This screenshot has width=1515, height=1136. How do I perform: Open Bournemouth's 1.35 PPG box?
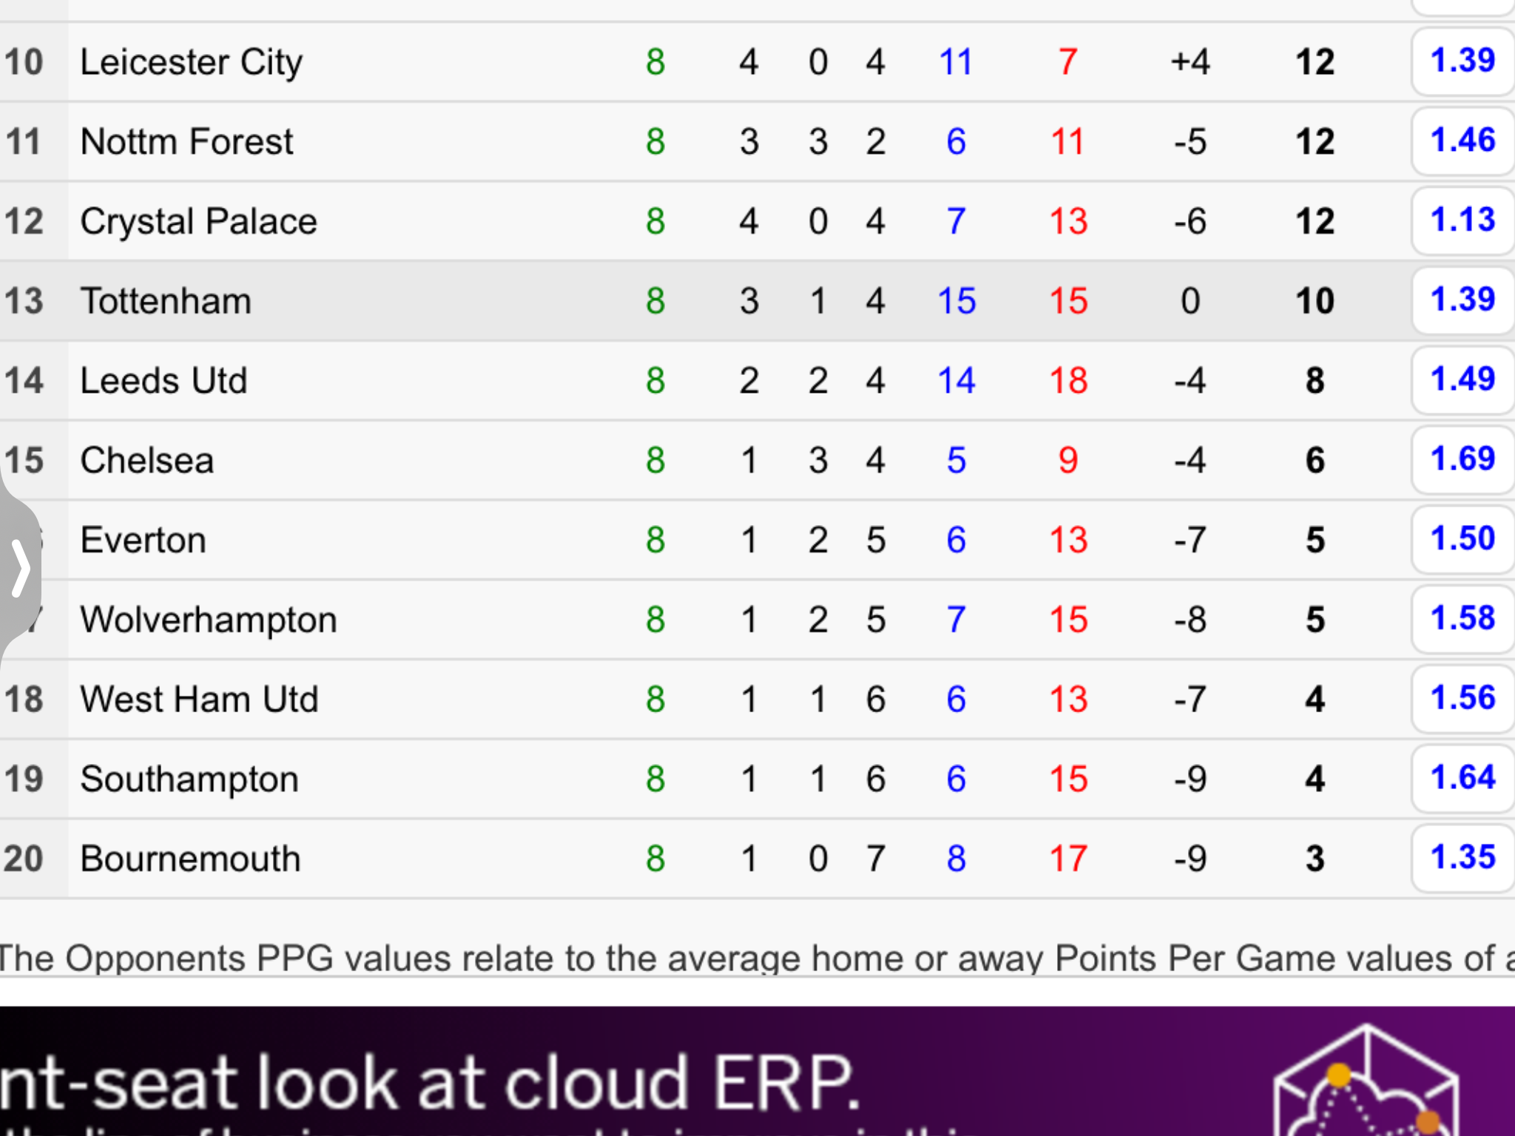(1462, 859)
